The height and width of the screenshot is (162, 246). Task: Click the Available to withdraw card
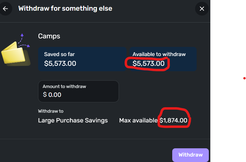pos(163,59)
